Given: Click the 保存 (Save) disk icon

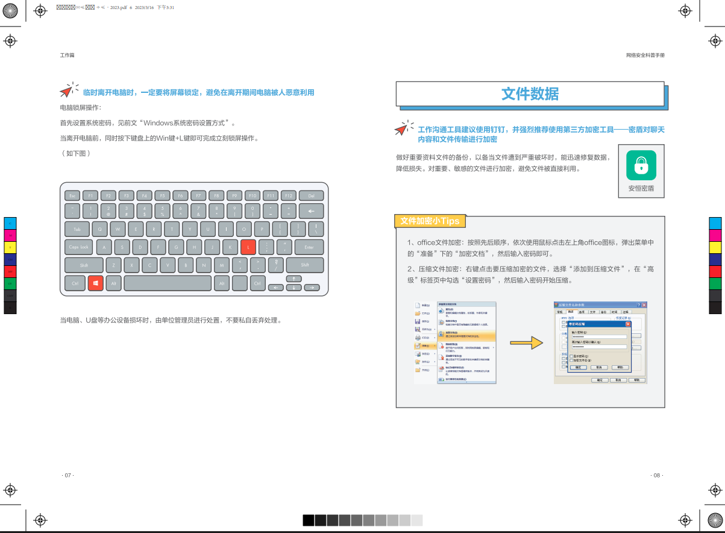Looking at the screenshot, I should tap(417, 321).
